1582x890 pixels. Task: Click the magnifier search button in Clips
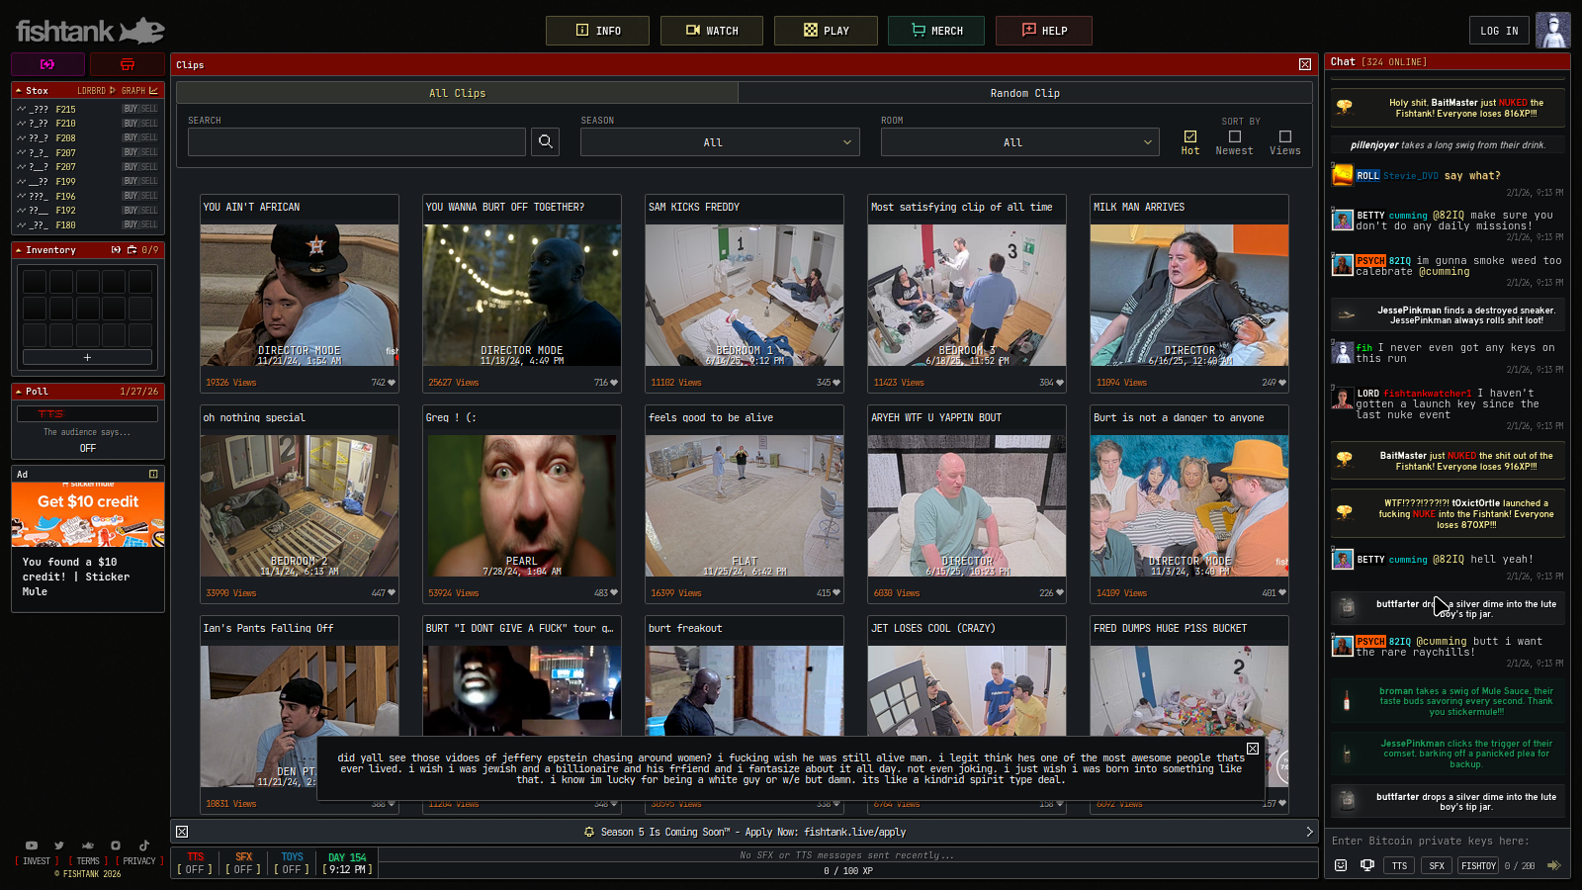(545, 141)
